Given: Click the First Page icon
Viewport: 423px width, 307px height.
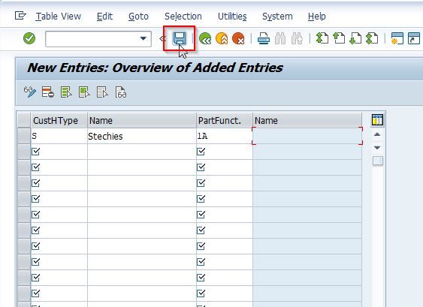Looking at the screenshot, I should [322, 38].
